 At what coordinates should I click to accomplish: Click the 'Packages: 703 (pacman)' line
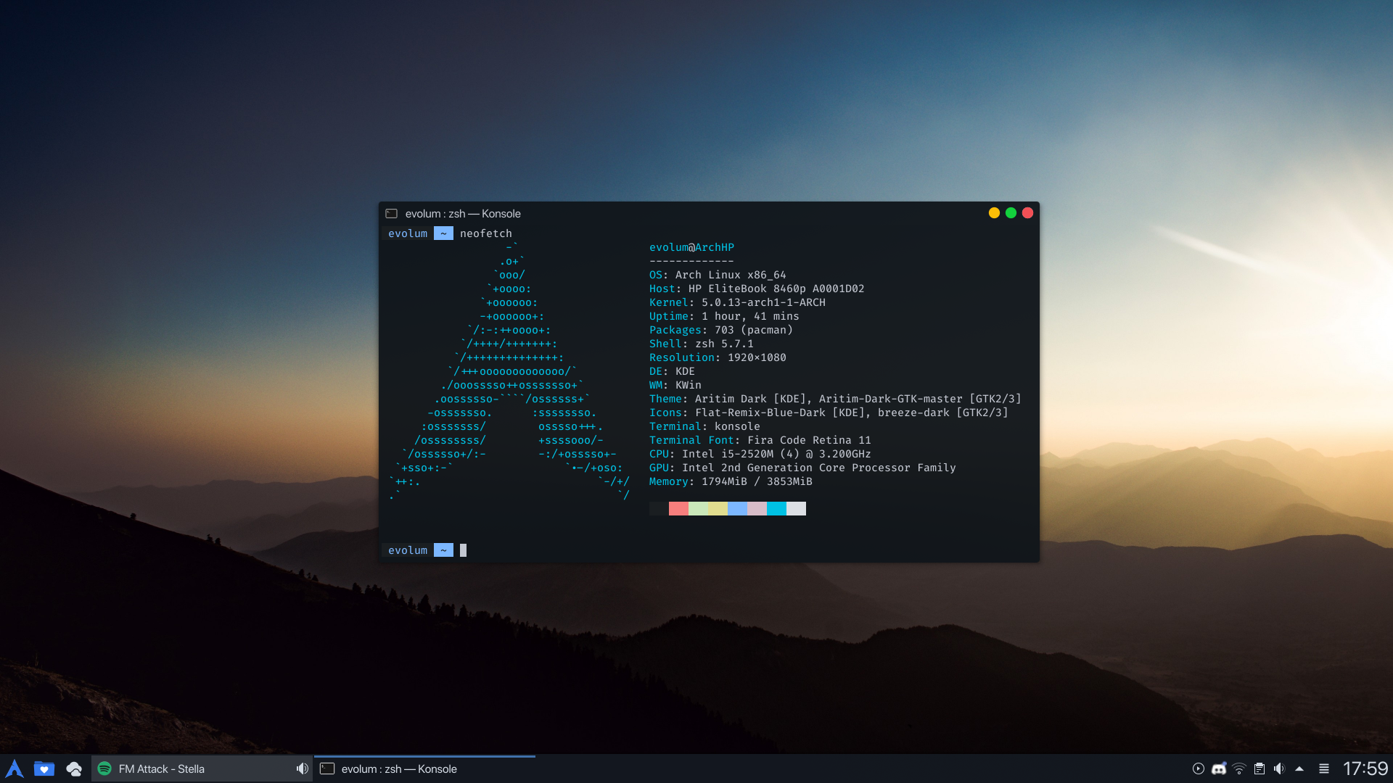tap(721, 330)
